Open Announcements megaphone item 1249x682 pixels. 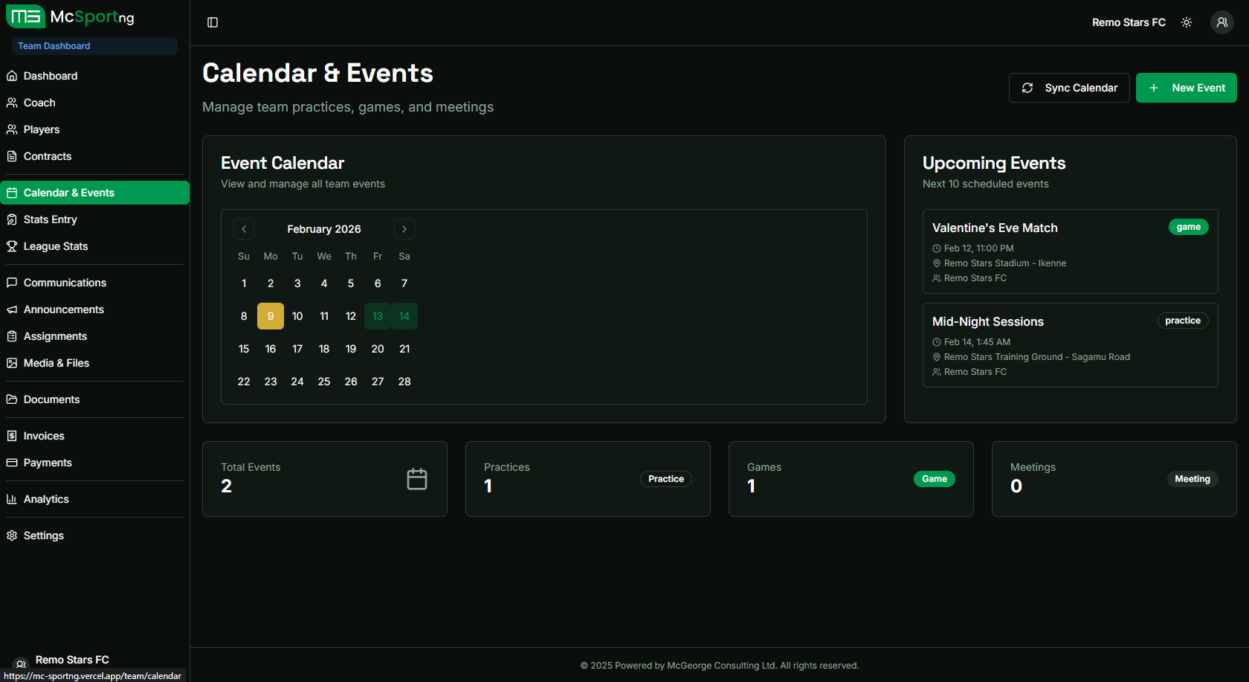click(x=63, y=309)
